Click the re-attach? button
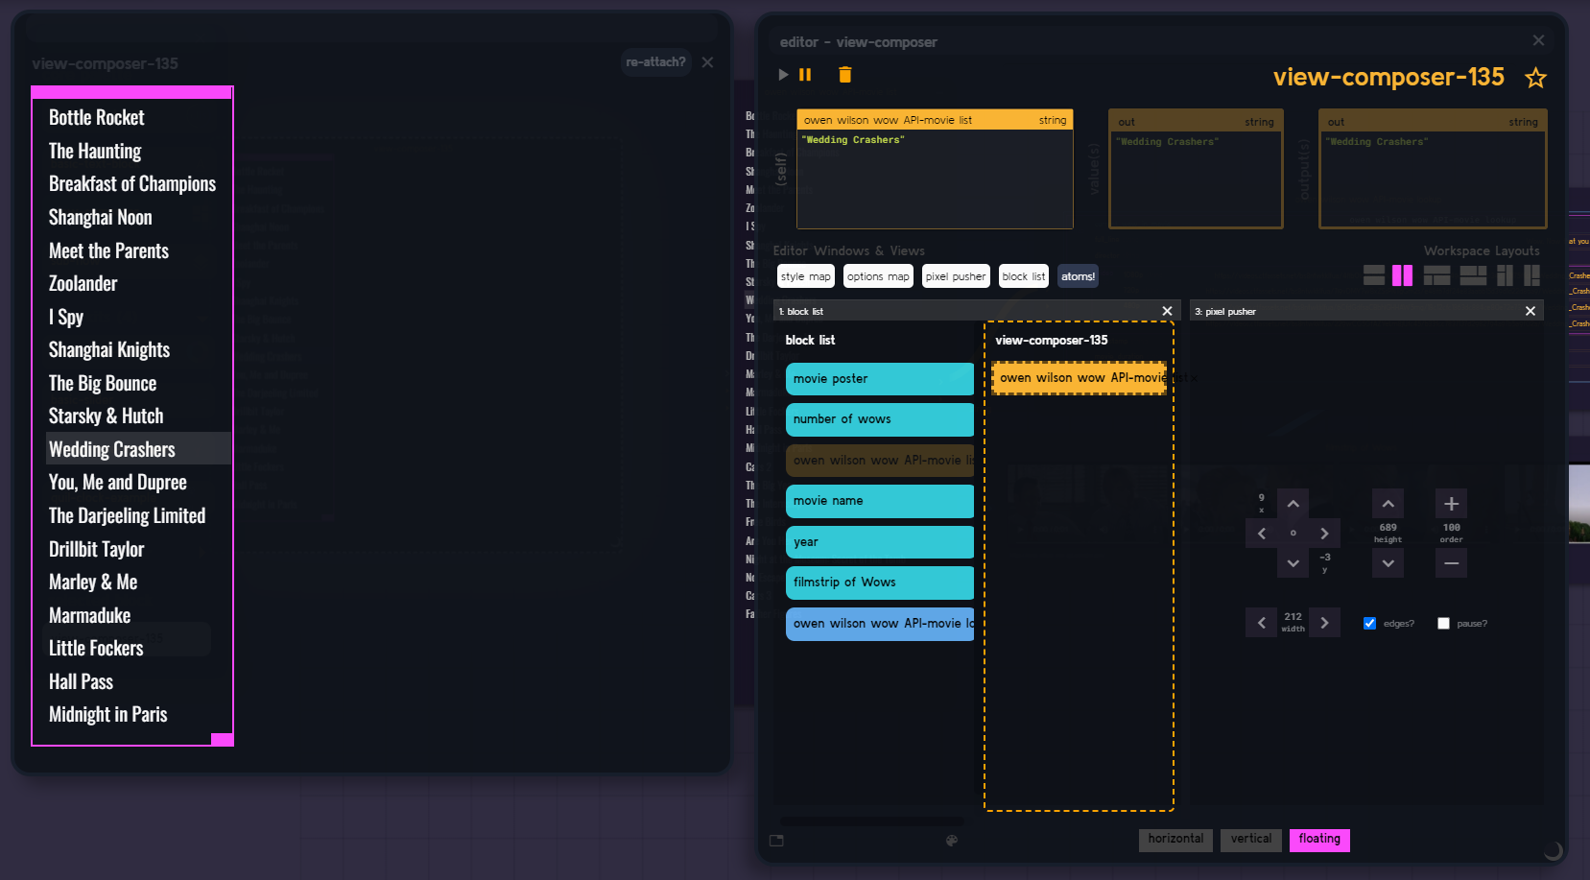 [x=655, y=62]
